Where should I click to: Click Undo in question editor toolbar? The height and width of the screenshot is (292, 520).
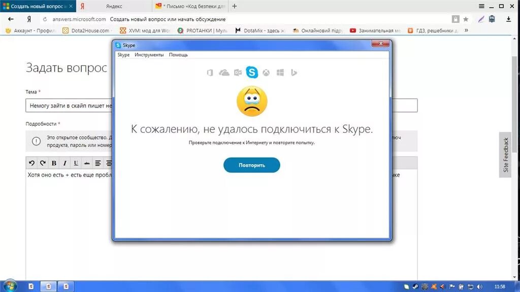point(31,163)
